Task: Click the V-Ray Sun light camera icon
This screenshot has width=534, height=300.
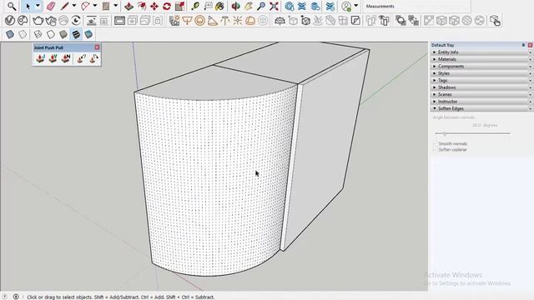Action: (174, 20)
